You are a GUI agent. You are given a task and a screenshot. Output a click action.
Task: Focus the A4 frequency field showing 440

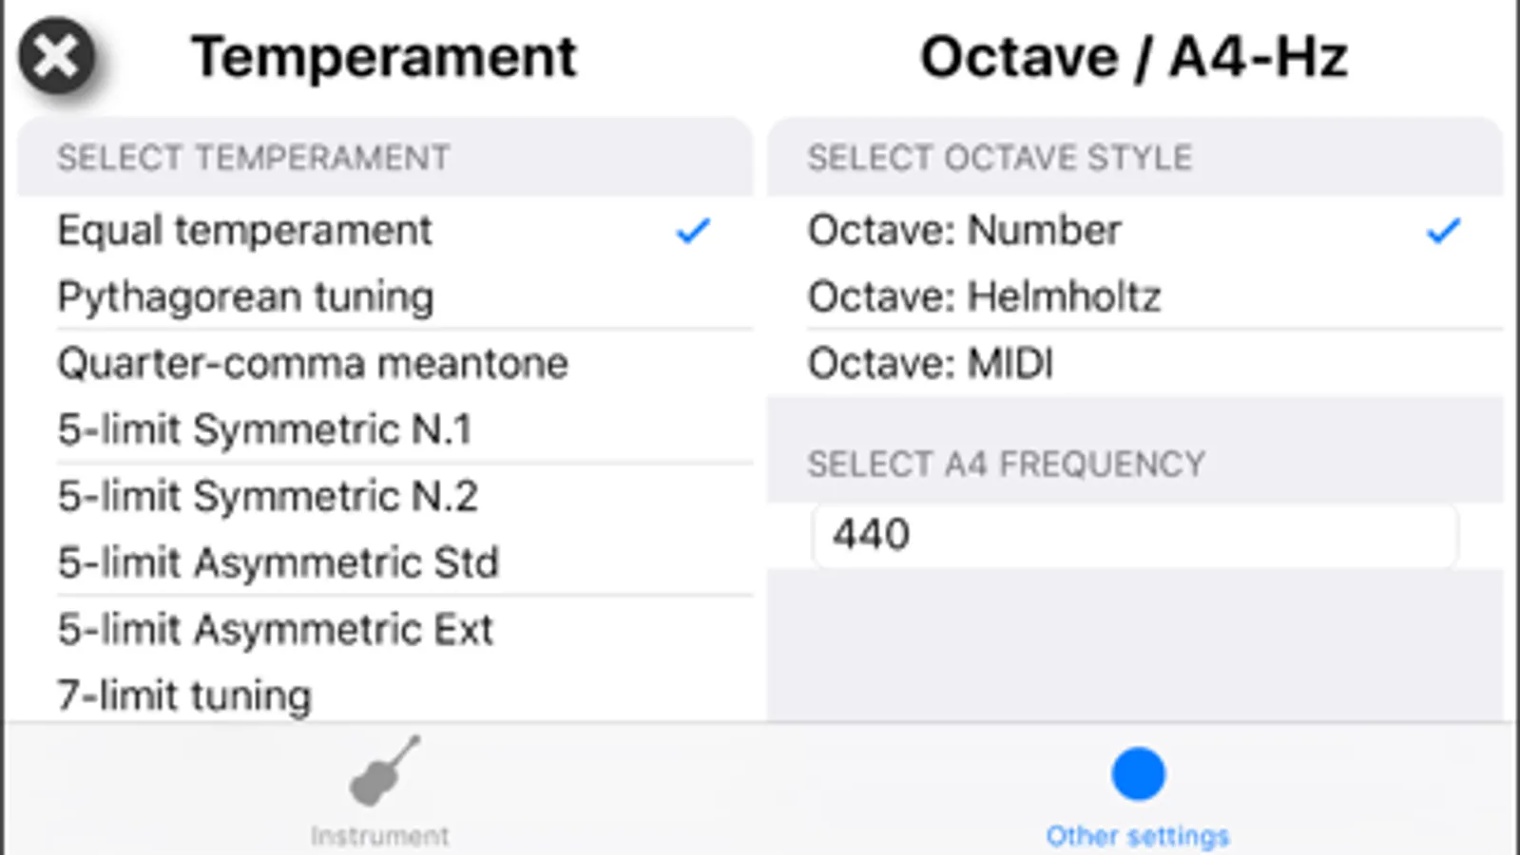[1135, 535]
